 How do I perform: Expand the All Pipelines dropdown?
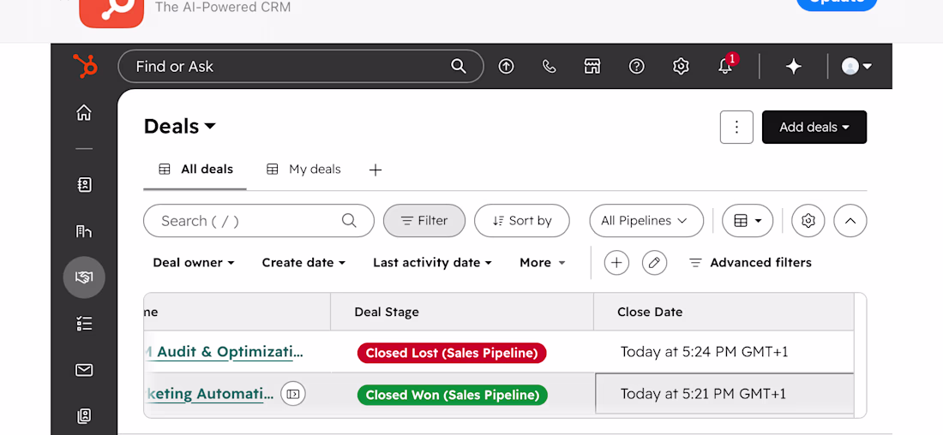click(646, 221)
